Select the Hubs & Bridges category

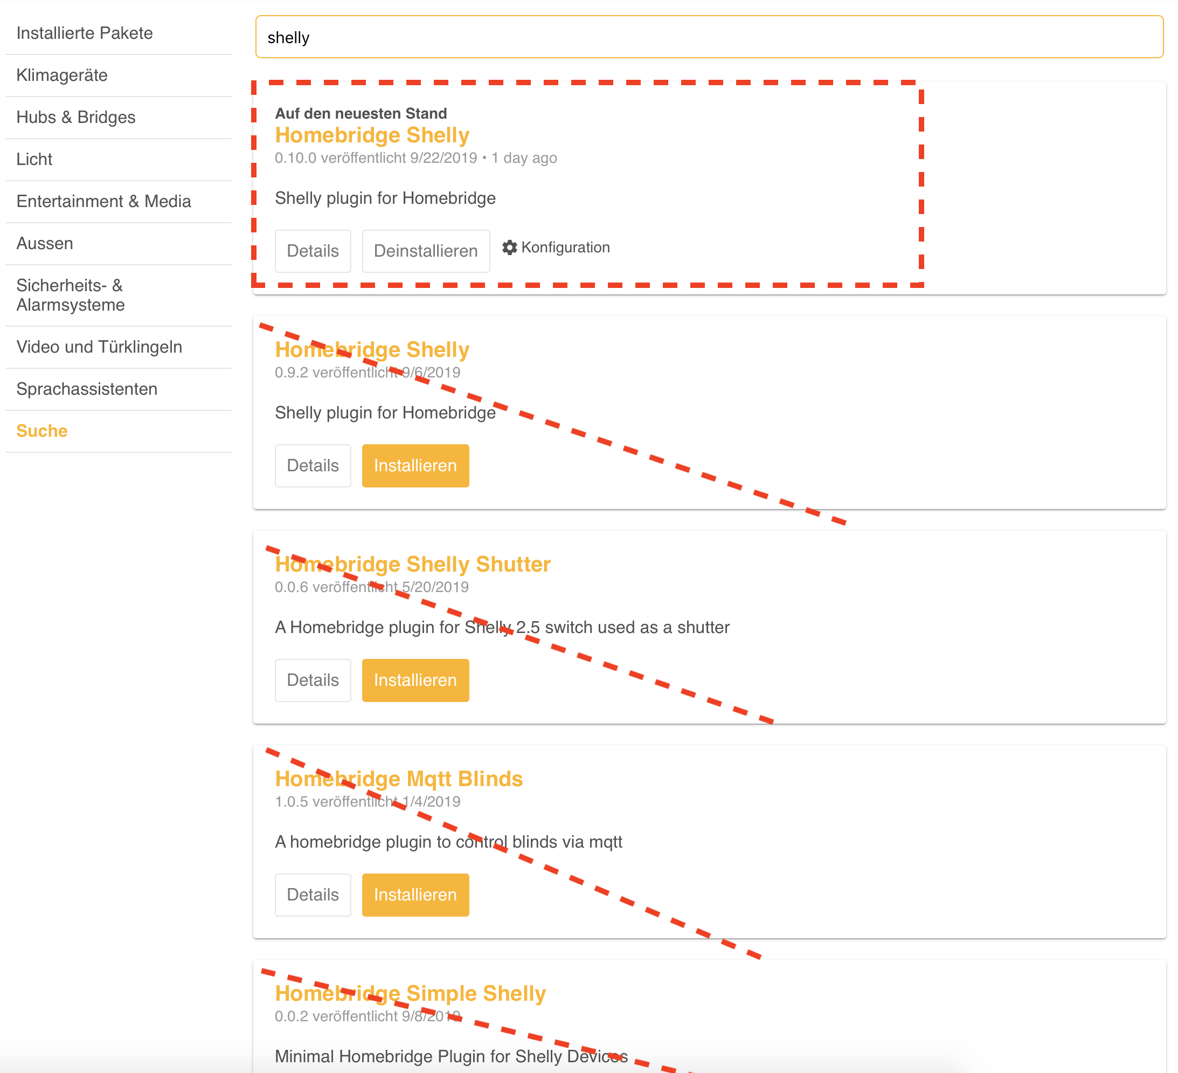[x=76, y=117]
